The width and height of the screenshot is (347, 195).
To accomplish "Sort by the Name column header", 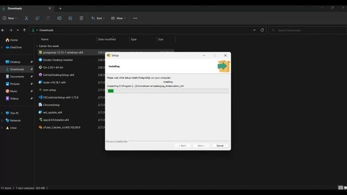I will [x=44, y=39].
